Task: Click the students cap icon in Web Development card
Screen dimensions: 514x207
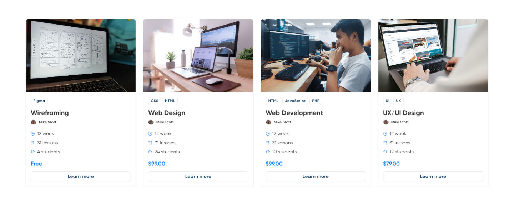Action: pos(268,152)
